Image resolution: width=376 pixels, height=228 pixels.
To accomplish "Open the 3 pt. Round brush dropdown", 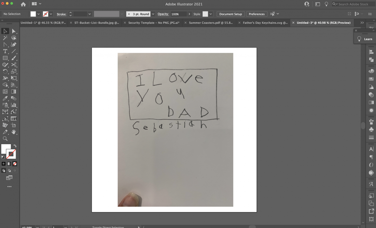I will coord(153,14).
